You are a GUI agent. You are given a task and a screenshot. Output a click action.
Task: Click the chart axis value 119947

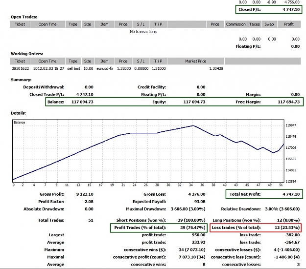coord(291,125)
